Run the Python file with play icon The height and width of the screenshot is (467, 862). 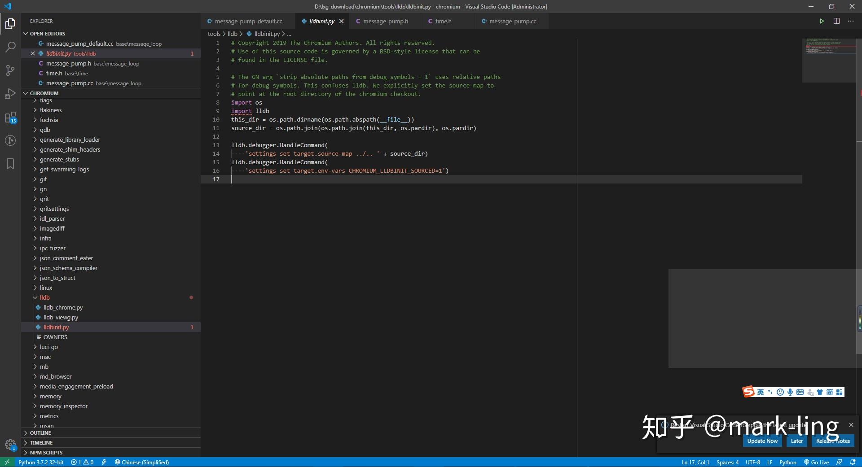tap(822, 21)
